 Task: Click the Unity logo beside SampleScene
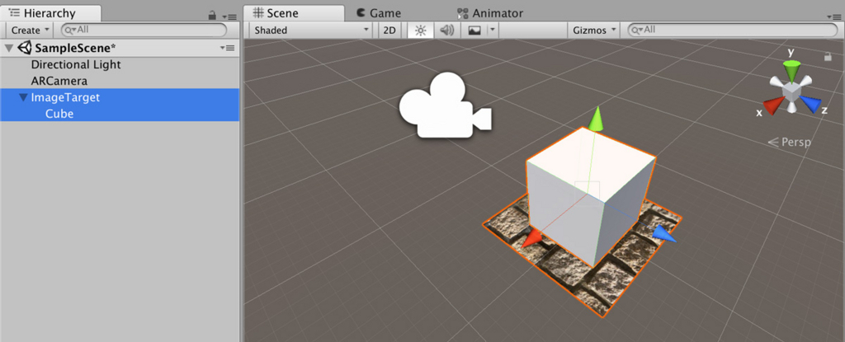tap(25, 48)
